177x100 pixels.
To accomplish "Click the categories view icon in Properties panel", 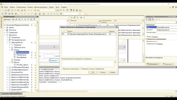I will 150,19.
